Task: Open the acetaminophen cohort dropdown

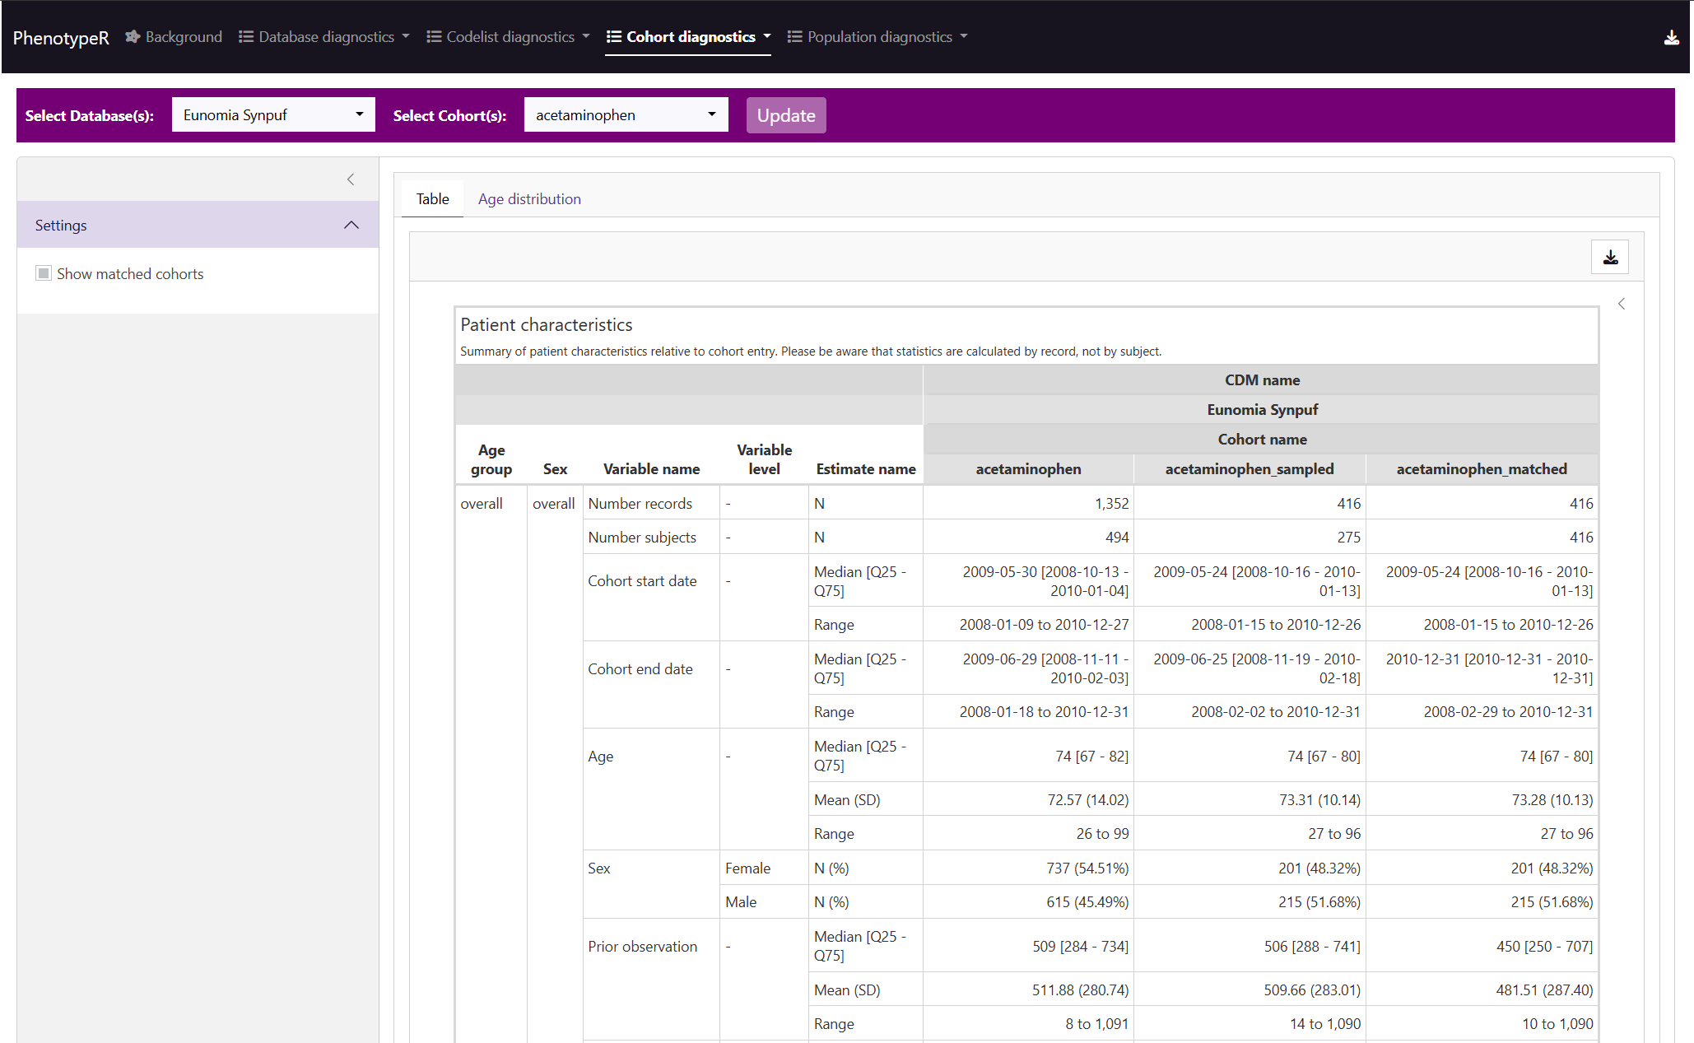Action: click(625, 115)
